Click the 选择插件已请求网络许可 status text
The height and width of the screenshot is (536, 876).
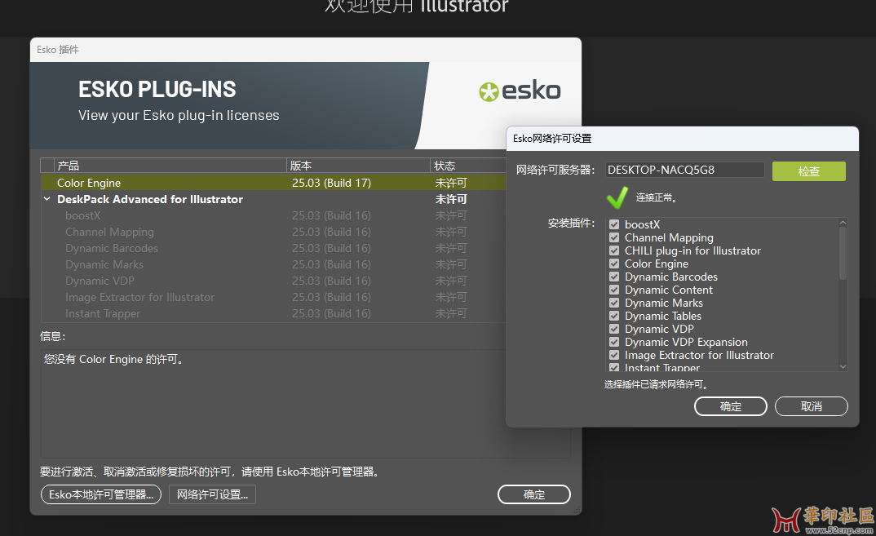[x=657, y=384]
